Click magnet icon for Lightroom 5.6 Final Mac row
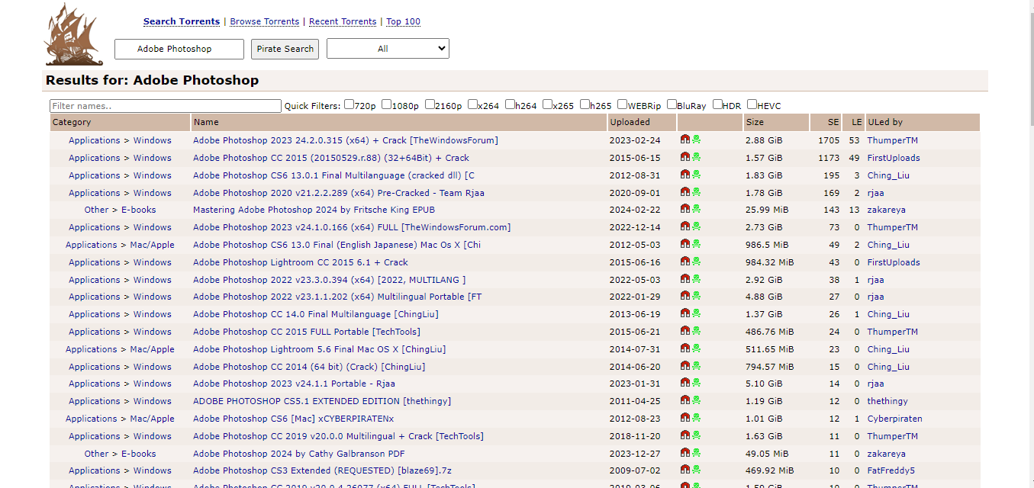The width and height of the screenshot is (1034, 488). [x=685, y=348]
